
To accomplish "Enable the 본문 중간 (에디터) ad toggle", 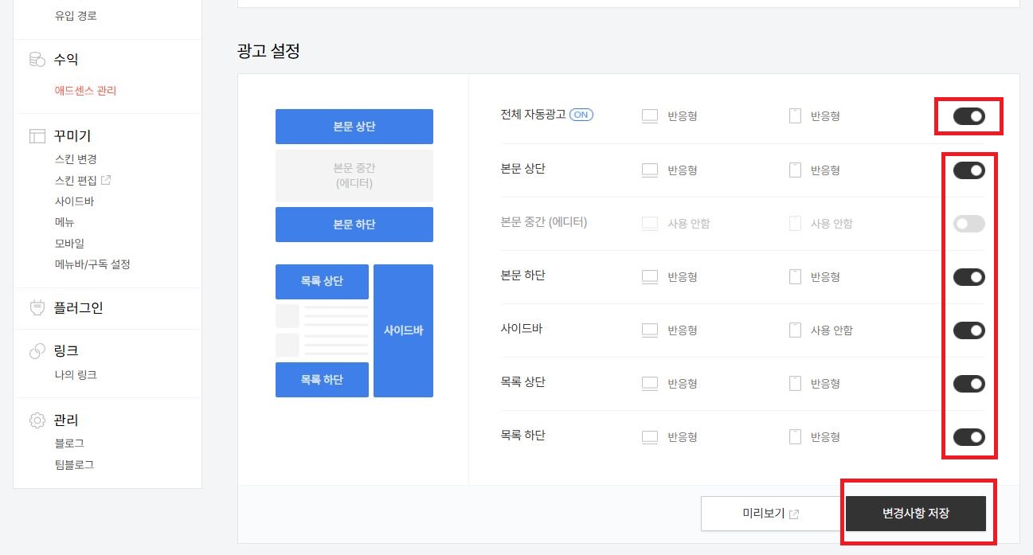I will (x=969, y=224).
